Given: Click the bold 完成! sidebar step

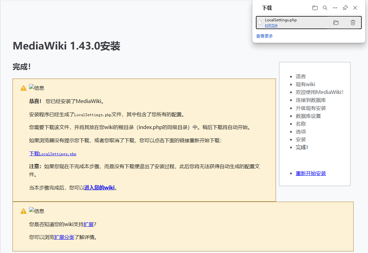Looking at the screenshot, I should click(x=302, y=147).
